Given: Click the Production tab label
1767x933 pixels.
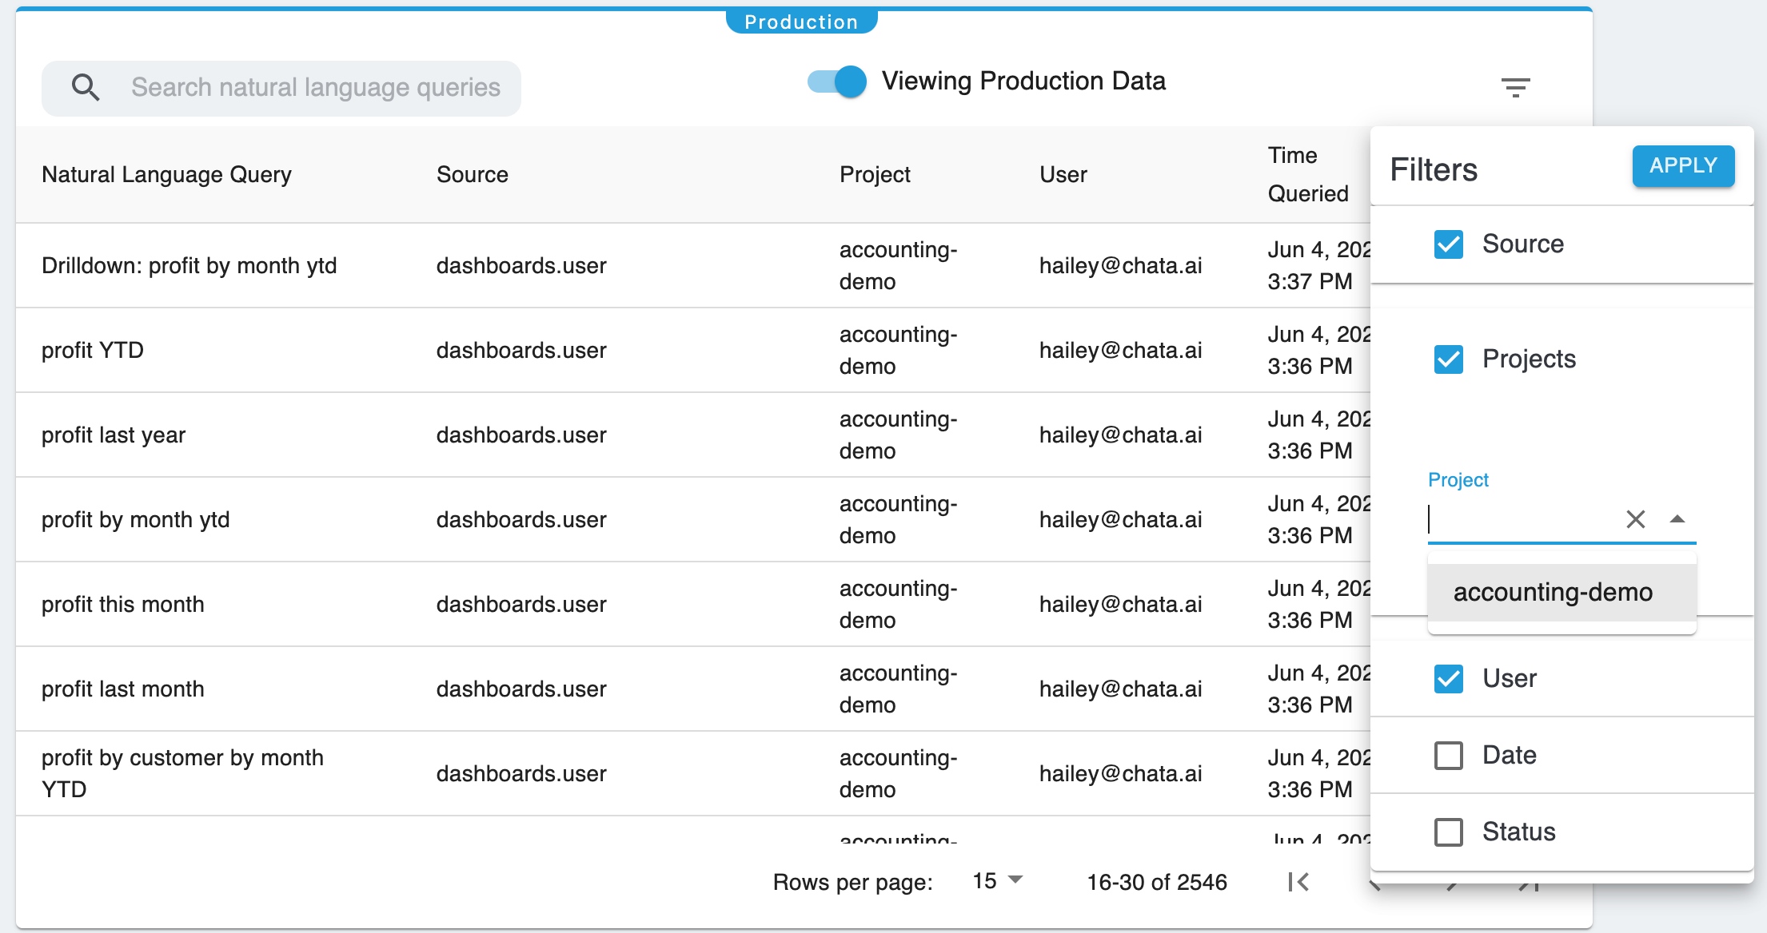Looking at the screenshot, I should pos(801,22).
